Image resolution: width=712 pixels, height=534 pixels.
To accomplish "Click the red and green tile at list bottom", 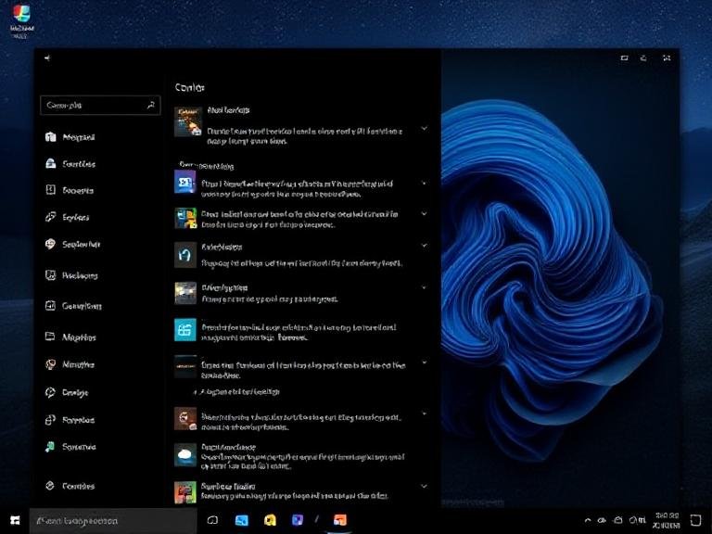I will [185, 492].
